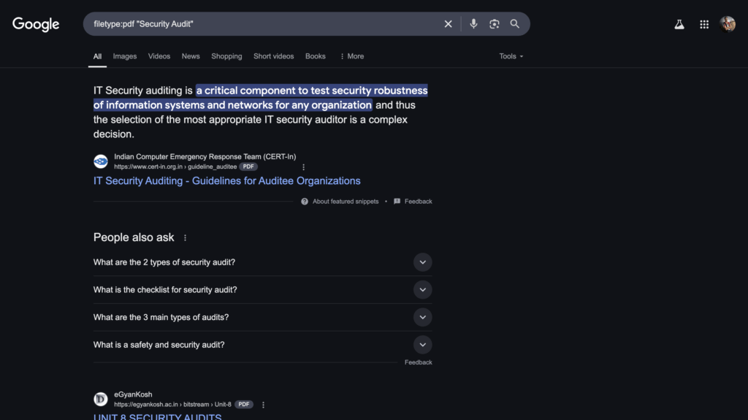Switch to Shopping tab
This screenshot has width=748, height=420.
(226, 56)
